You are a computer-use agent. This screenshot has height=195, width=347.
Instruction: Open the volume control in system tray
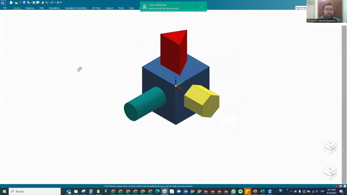[317, 191]
